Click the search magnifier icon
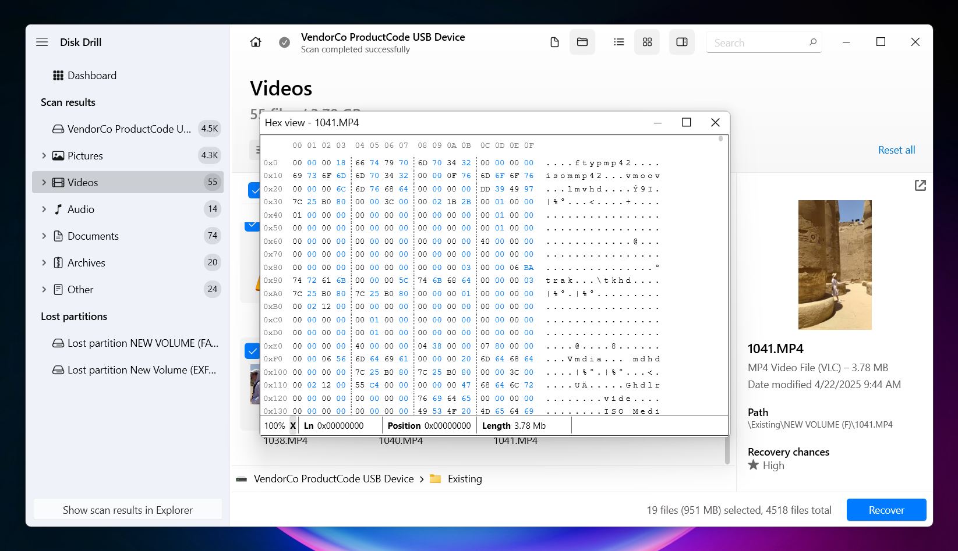The width and height of the screenshot is (958, 551). pyautogui.click(x=813, y=42)
